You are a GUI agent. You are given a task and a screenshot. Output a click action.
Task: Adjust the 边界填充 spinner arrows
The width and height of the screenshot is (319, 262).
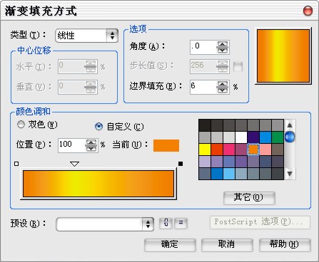coord(223,87)
